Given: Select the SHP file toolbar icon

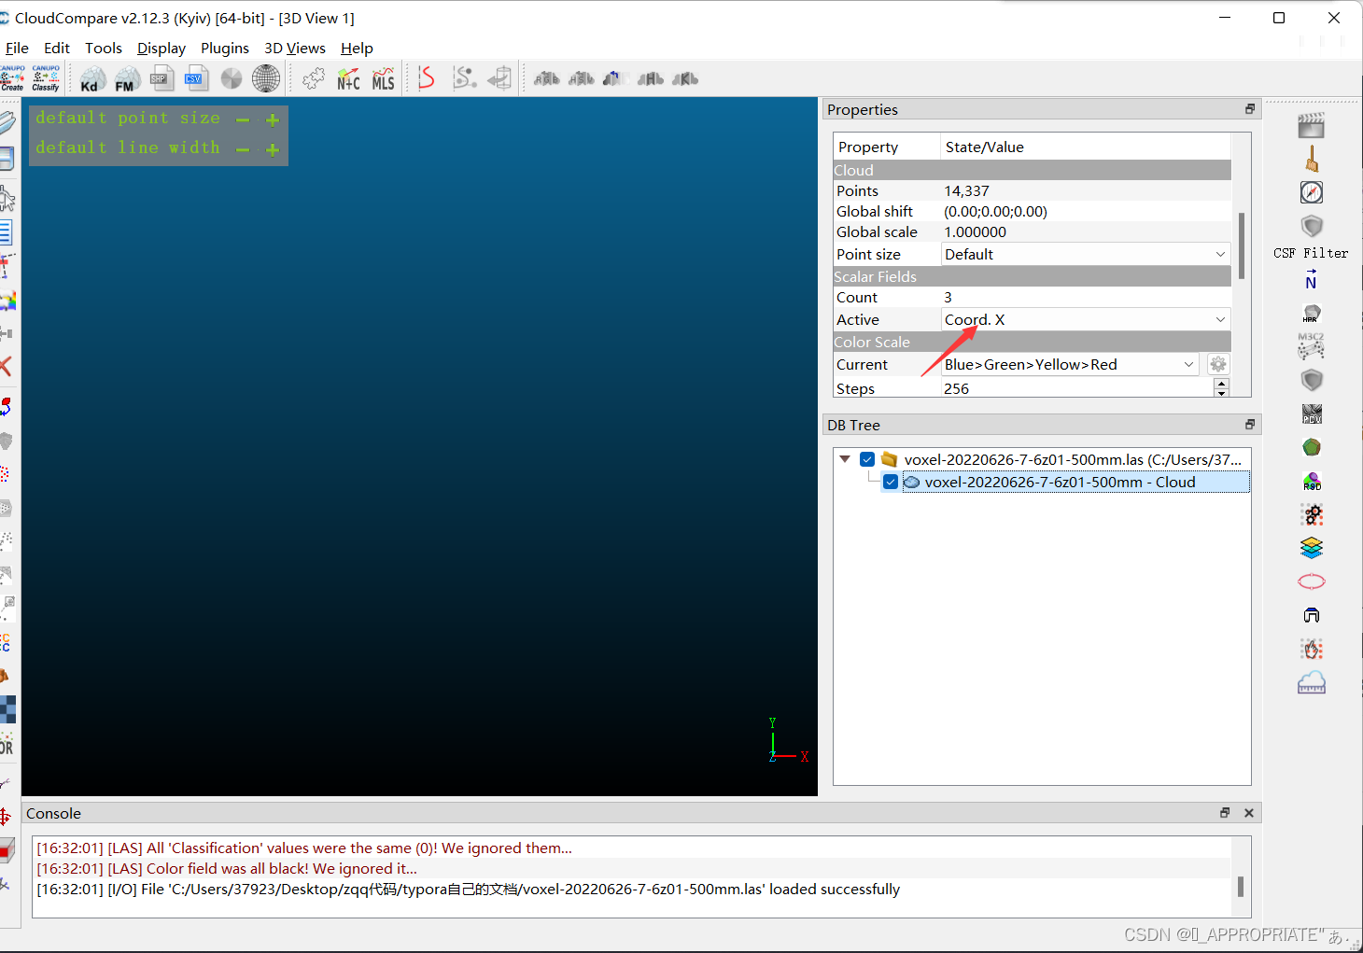Looking at the screenshot, I should pos(162,78).
